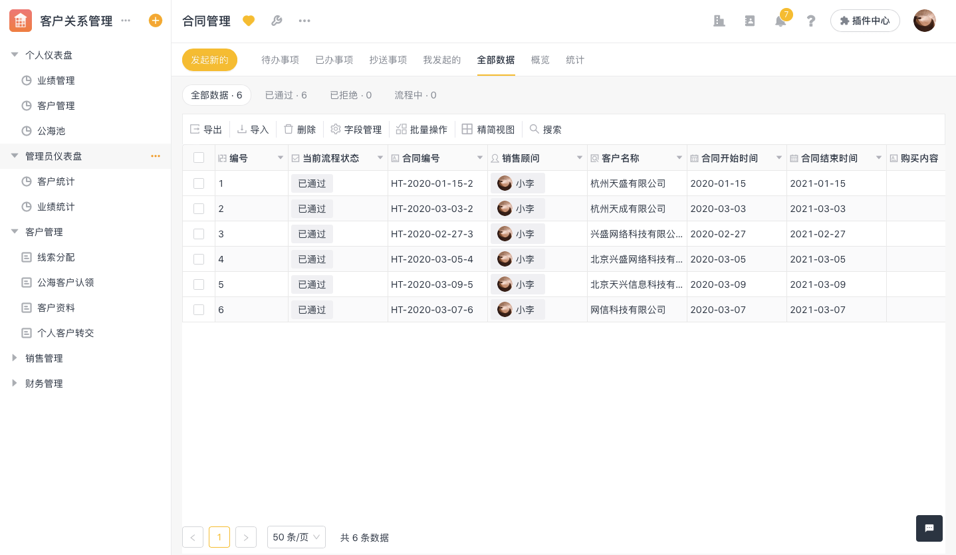The image size is (956, 555).
Task: Collapse the 客户管理 sidebar section
Action: coord(15,231)
